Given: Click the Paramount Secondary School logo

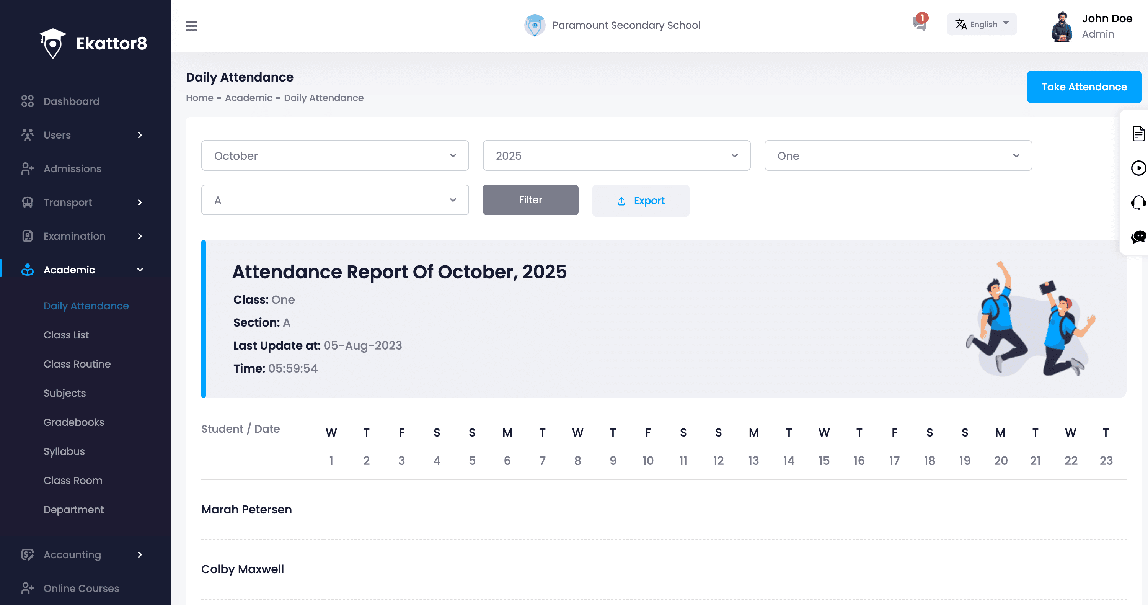Looking at the screenshot, I should pyautogui.click(x=534, y=25).
